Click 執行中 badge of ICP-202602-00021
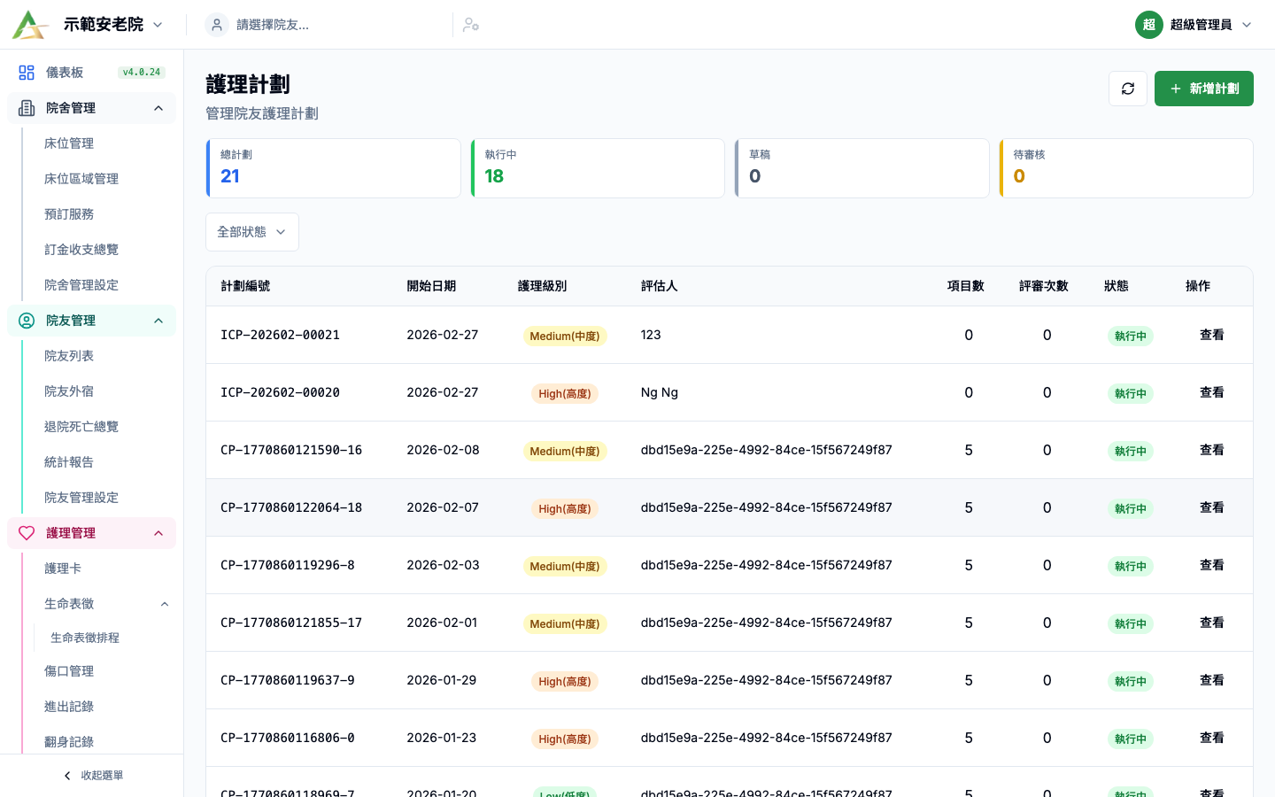 pyautogui.click(x=1131, y=336)
